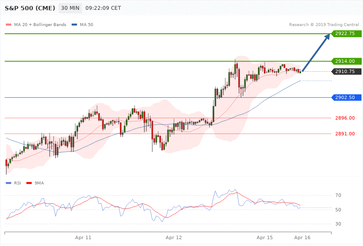This screenshot has height=246, width=363.
Task: Click the RSI legend label
Action: pos(18,183)
